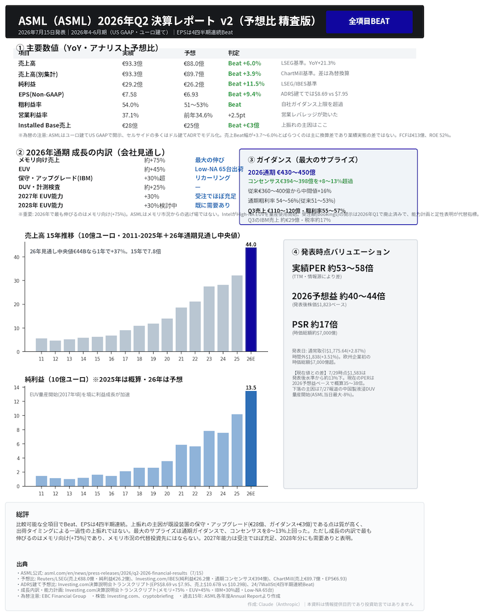Viewport: 487px width, 616px height.
Task: Click the alternate revenue estimate '€89.7億'
Action: tap(194, 74)
